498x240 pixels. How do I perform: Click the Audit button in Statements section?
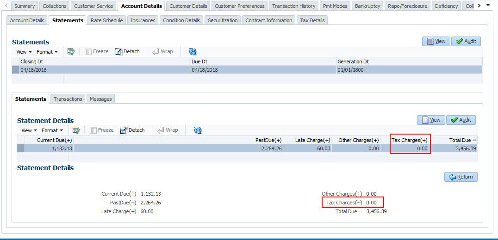click(466, 41)
